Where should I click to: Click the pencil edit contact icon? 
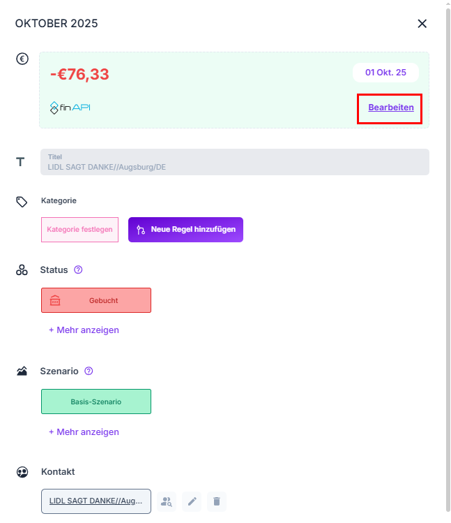pos(192,501)
